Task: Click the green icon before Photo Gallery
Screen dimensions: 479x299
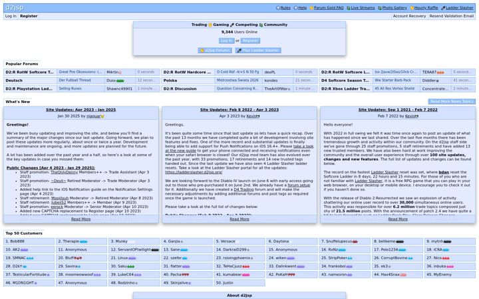Action: (x=380, y=8)
